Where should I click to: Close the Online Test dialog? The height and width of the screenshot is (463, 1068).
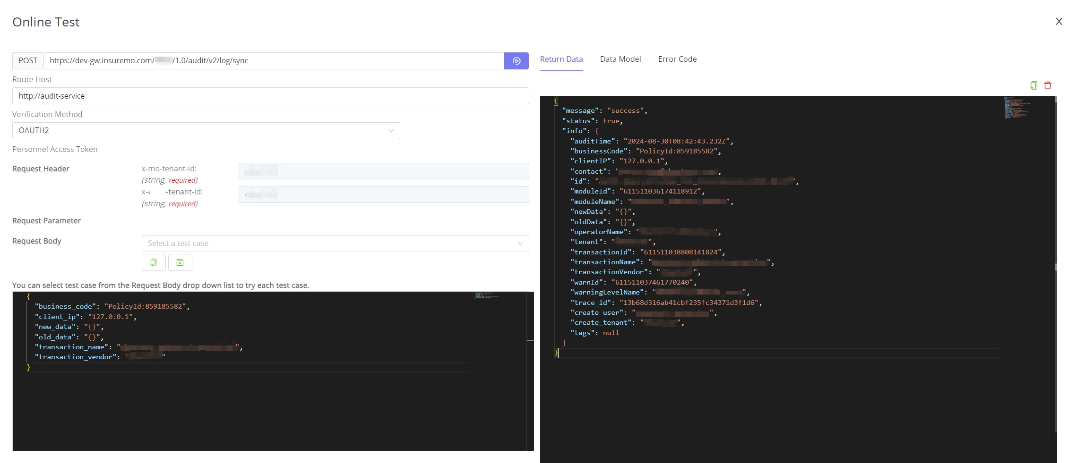1059,21
